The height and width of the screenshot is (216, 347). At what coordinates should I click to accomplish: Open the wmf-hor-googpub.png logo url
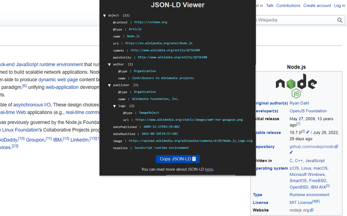coord(189,120)
